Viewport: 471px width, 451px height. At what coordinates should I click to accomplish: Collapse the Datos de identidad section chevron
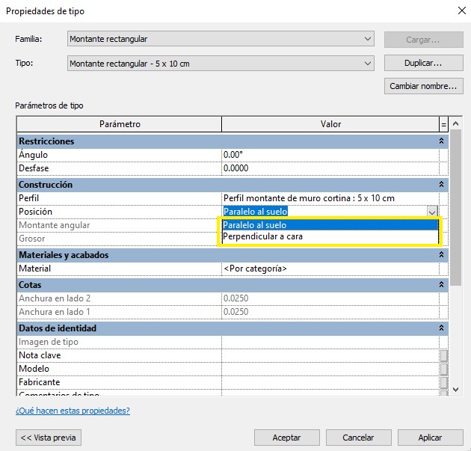coord(441,328)
